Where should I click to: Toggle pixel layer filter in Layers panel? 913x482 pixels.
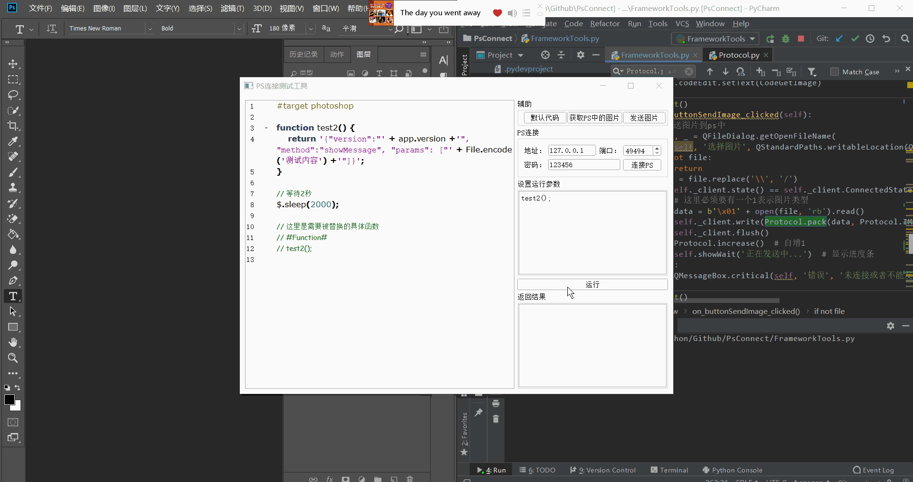click(x=351, y=73)
